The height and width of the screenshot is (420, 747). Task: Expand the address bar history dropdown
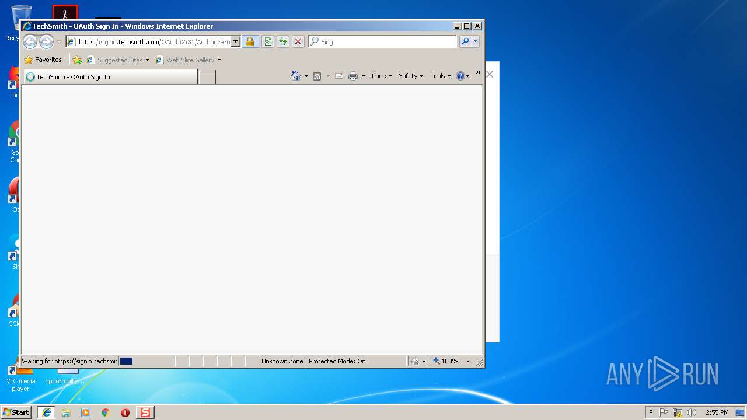(236, 42)
